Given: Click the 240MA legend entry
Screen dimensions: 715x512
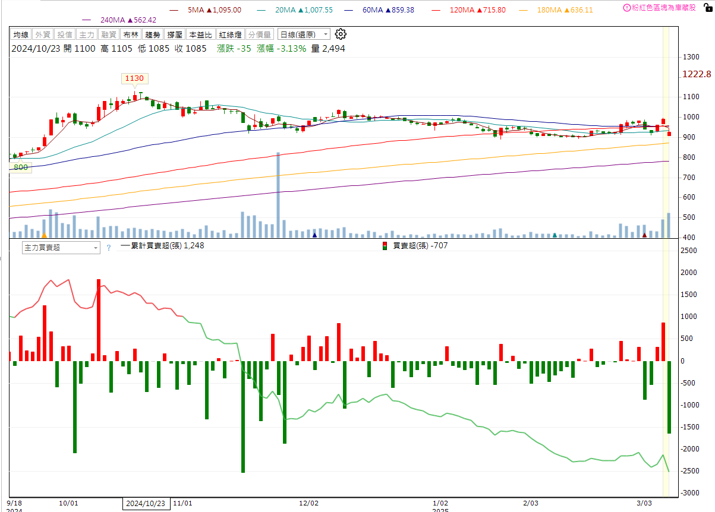Looking at the screenshot, I should click(x=119, y=20).
